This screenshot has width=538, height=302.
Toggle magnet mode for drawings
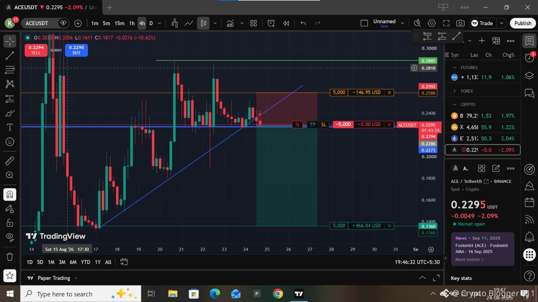tap(10, 195)
